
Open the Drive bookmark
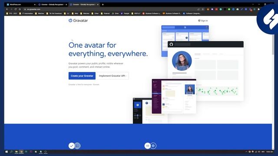click(115, 13)
